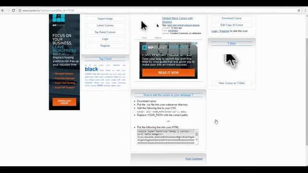Select the 'orange' tag in Tag Cloud
The width and height of the screenshot is (308, 173).
[x=91, y=80]
